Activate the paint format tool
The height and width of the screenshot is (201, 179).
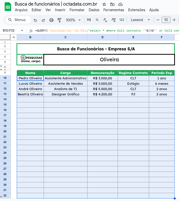pyautogui.click(x=59, y=20)
